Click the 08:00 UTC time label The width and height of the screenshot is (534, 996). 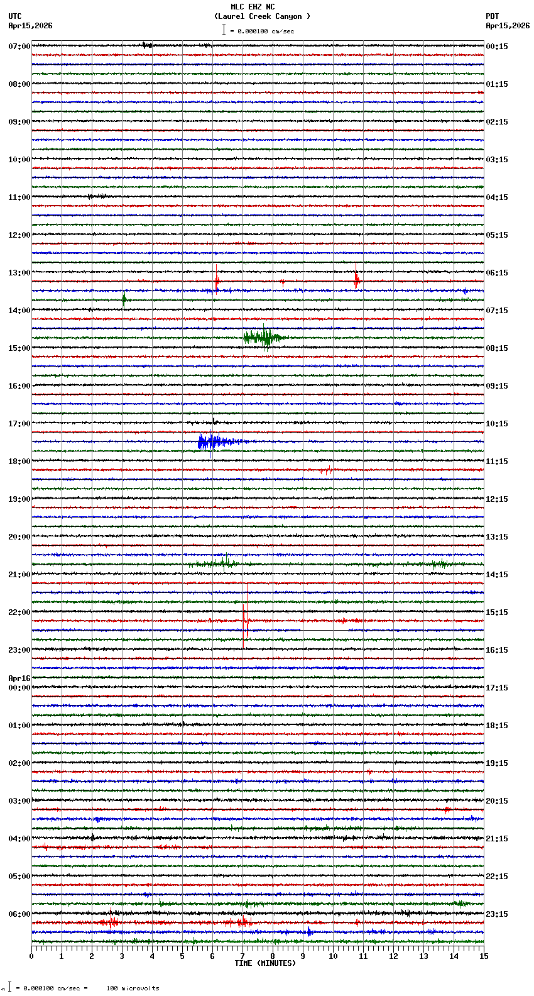click(x=19, y=84)
